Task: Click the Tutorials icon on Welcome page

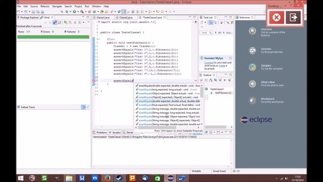Action: (x=252, y=51)
